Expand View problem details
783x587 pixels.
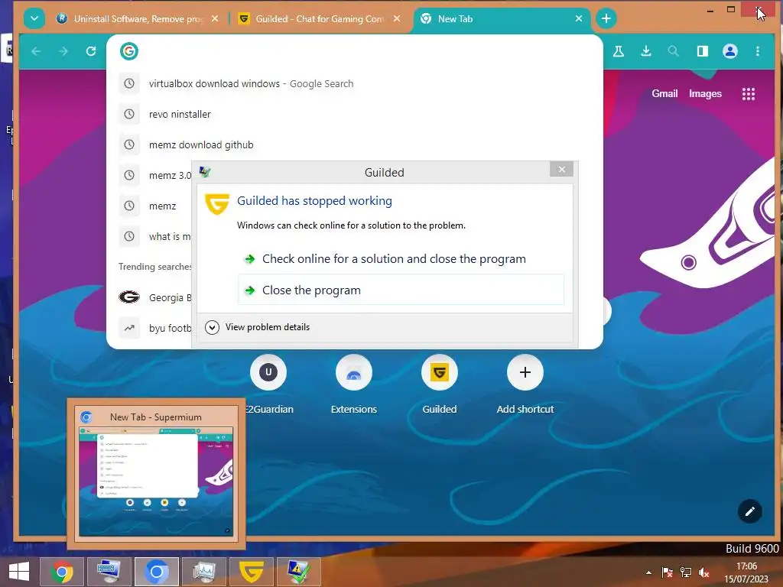[x=257, y=327]
